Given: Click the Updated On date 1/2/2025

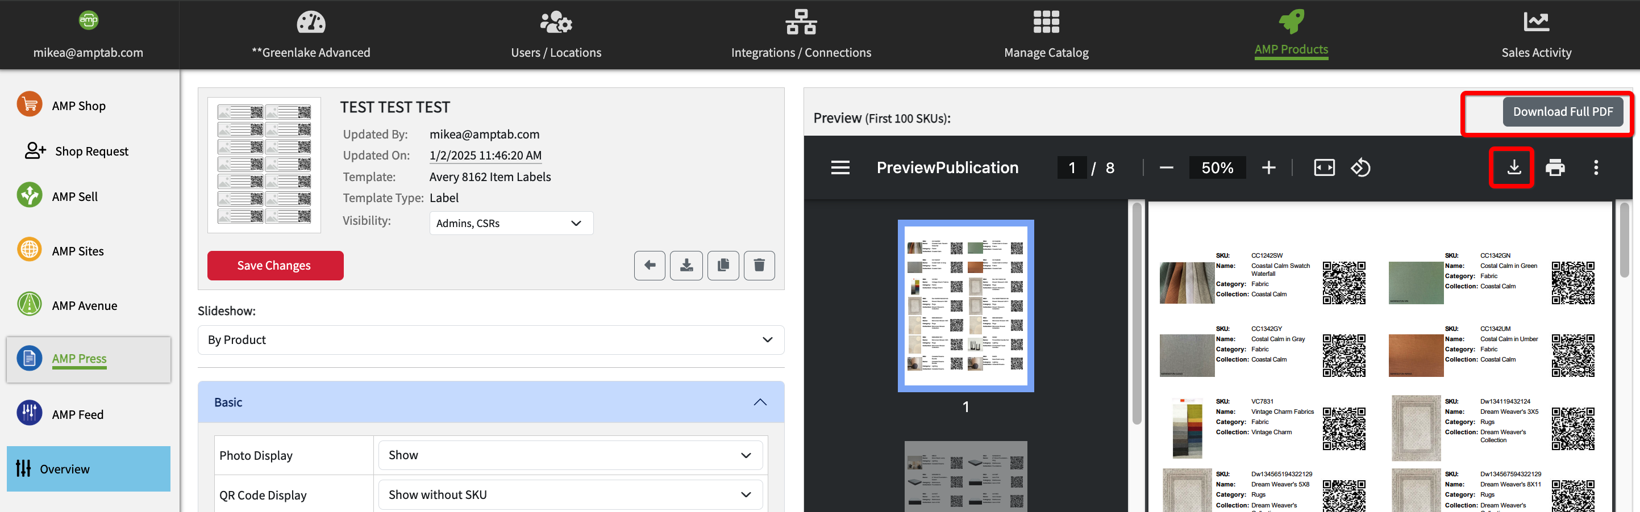Looking at the screenshot, I should [485, 155].
